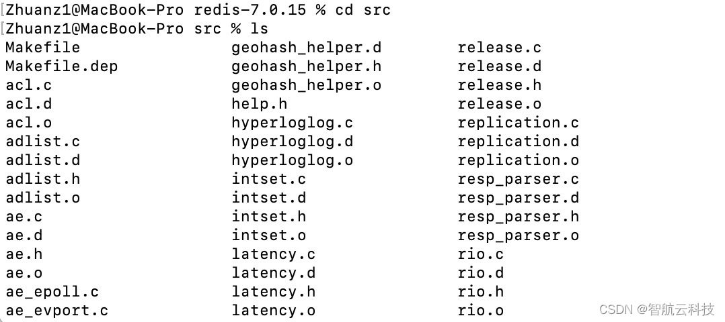Select ae_evport.c in the listing
Screen dimensions: 725x322
[57, 311]
